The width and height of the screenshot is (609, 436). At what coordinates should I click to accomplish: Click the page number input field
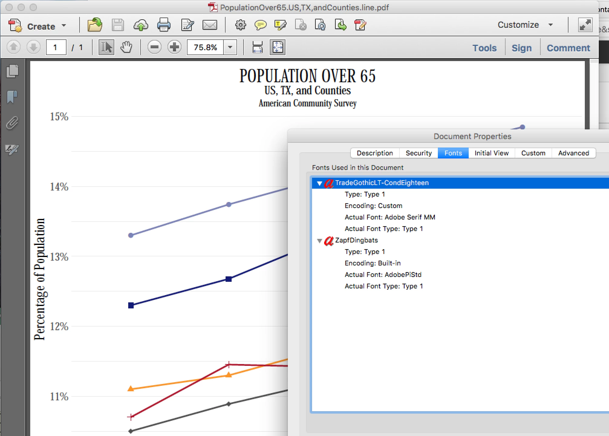56,47
